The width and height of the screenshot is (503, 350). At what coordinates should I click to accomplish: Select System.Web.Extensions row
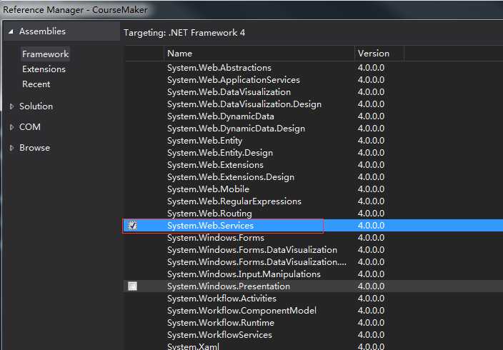point(314,165)
